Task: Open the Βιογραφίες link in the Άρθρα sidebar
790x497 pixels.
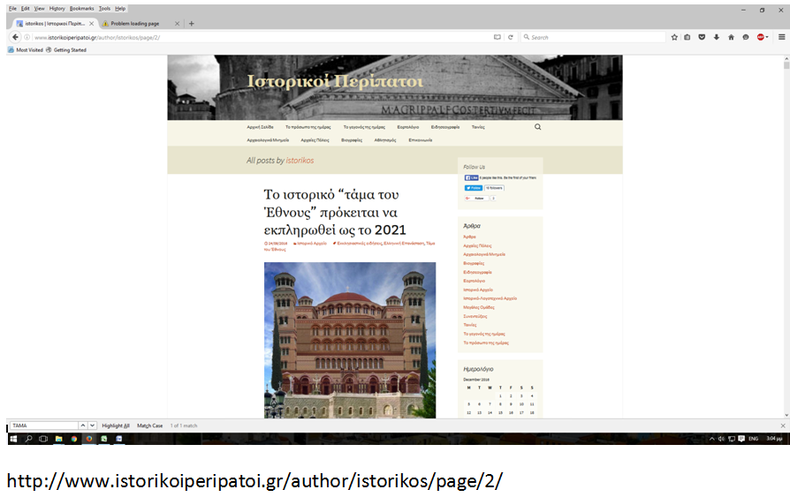Action: pyautogui.click(x=475, y=263)
